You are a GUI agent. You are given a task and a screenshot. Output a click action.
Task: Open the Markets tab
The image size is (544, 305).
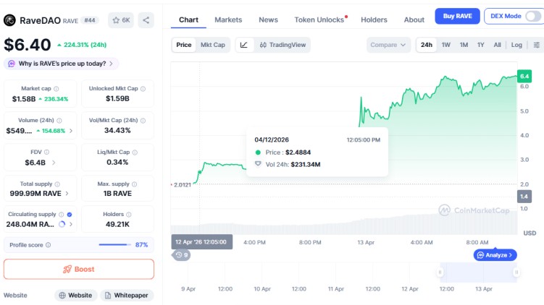point(228,20)
